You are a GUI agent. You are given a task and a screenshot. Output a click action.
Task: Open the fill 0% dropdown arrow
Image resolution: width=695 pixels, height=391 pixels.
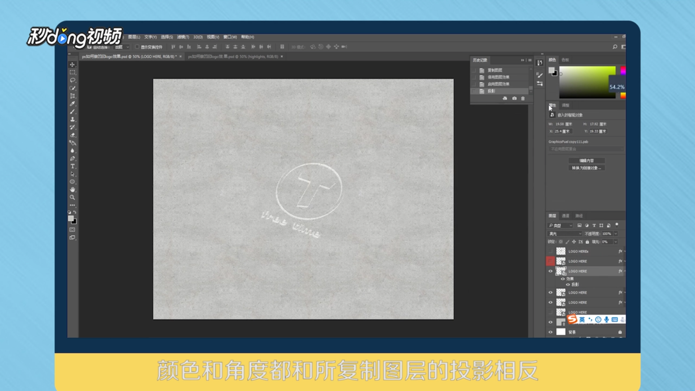[615, 242]
